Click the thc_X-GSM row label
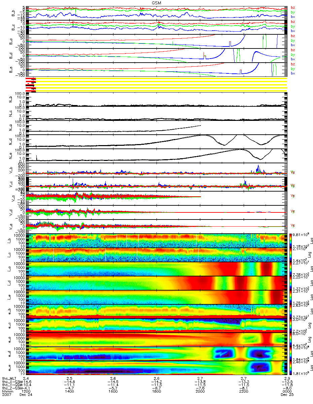Screen dimensions: 313x404 pyautogui.click(x=12, y=382)
